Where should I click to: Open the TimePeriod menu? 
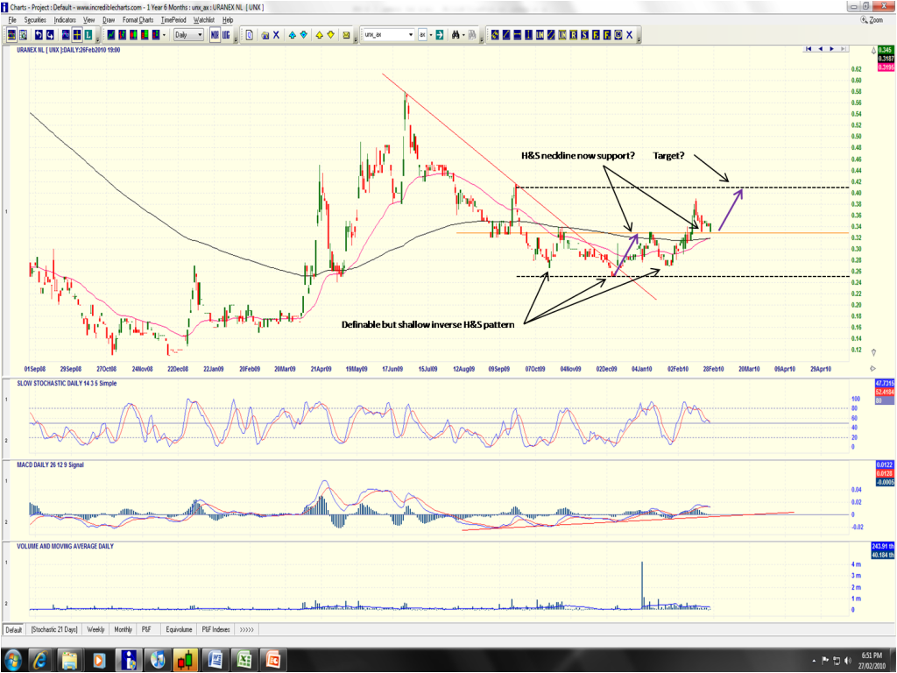[x=173, y=20]
